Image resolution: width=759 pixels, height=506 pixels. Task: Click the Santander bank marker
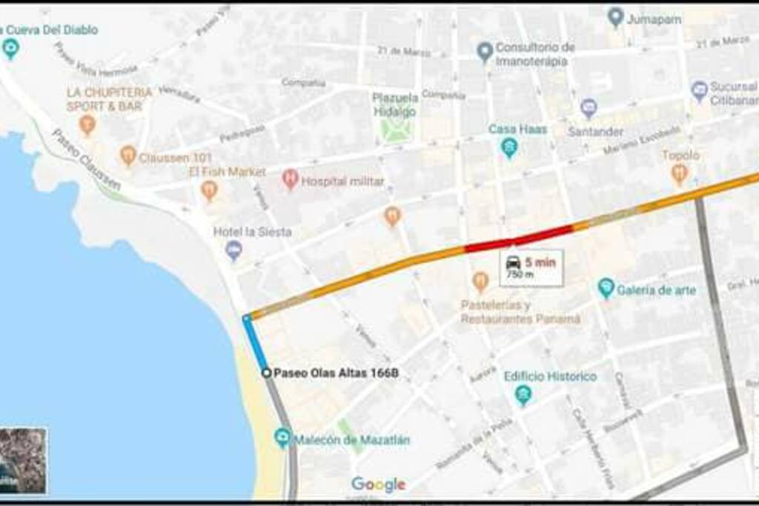[589, 108]
